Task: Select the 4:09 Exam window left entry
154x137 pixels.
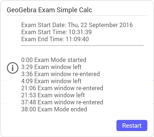Action: [51, 81]
